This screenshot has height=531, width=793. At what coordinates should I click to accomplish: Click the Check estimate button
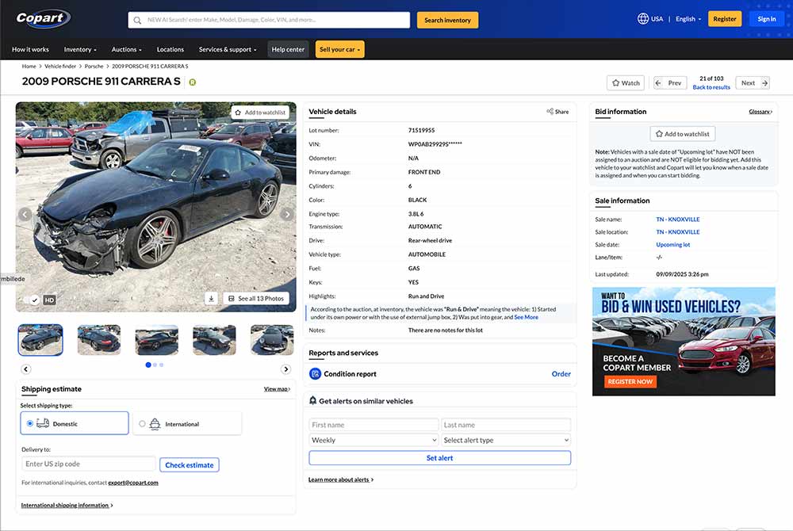[189, 464]
